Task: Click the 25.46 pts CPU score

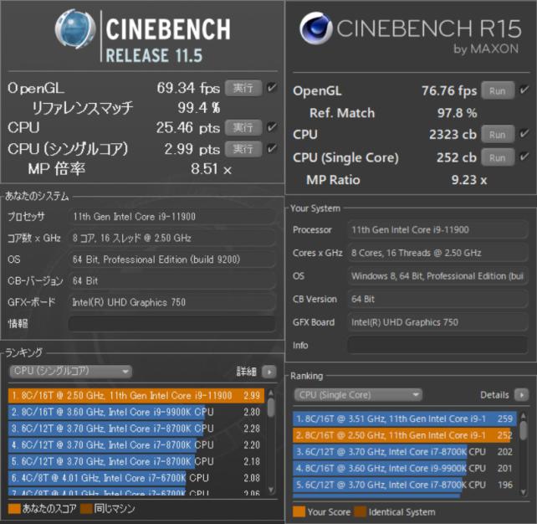Action: click(x=188, y=128)
